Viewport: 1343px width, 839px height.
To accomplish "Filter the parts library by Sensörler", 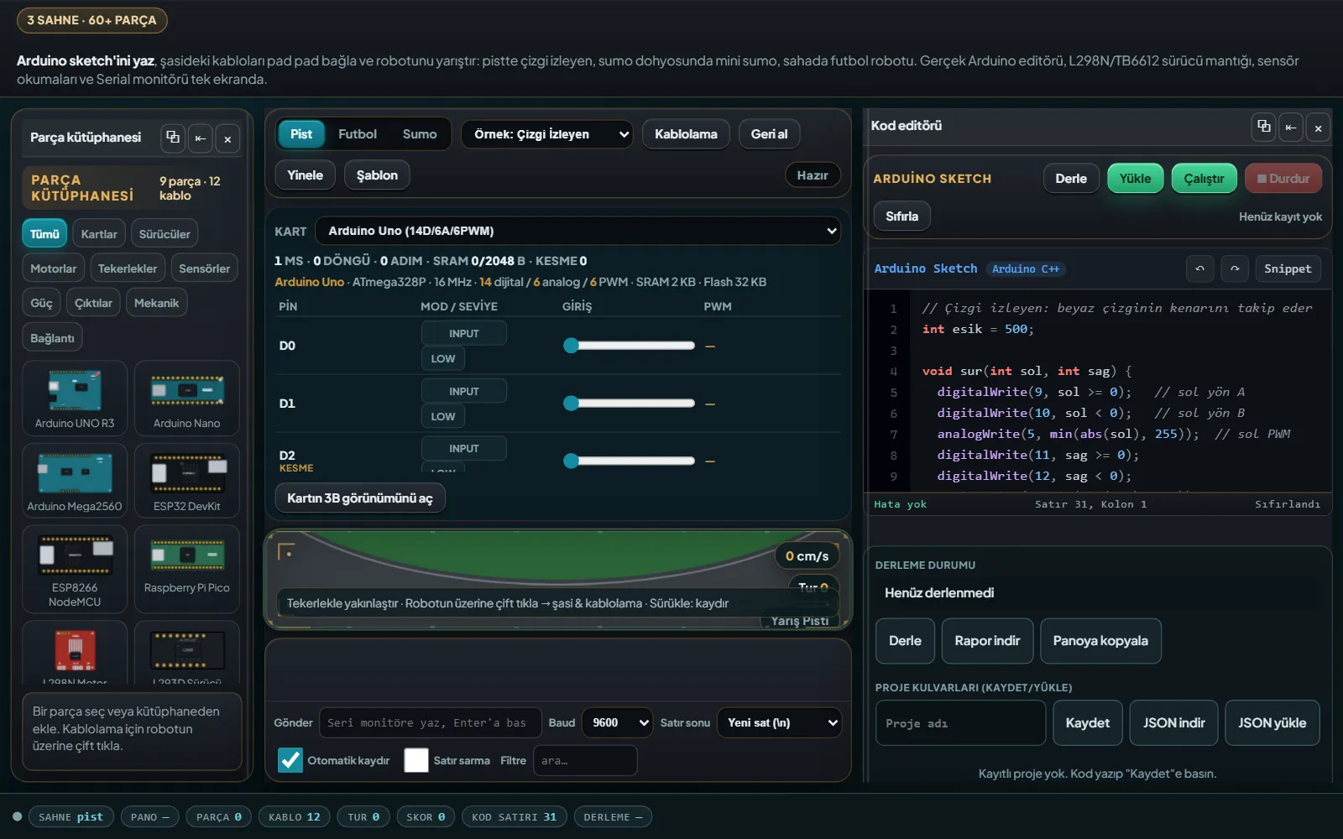I will [205, 268].
